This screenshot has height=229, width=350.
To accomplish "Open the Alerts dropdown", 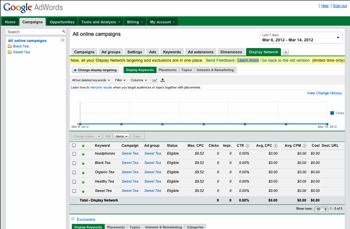I will [122, 136].
